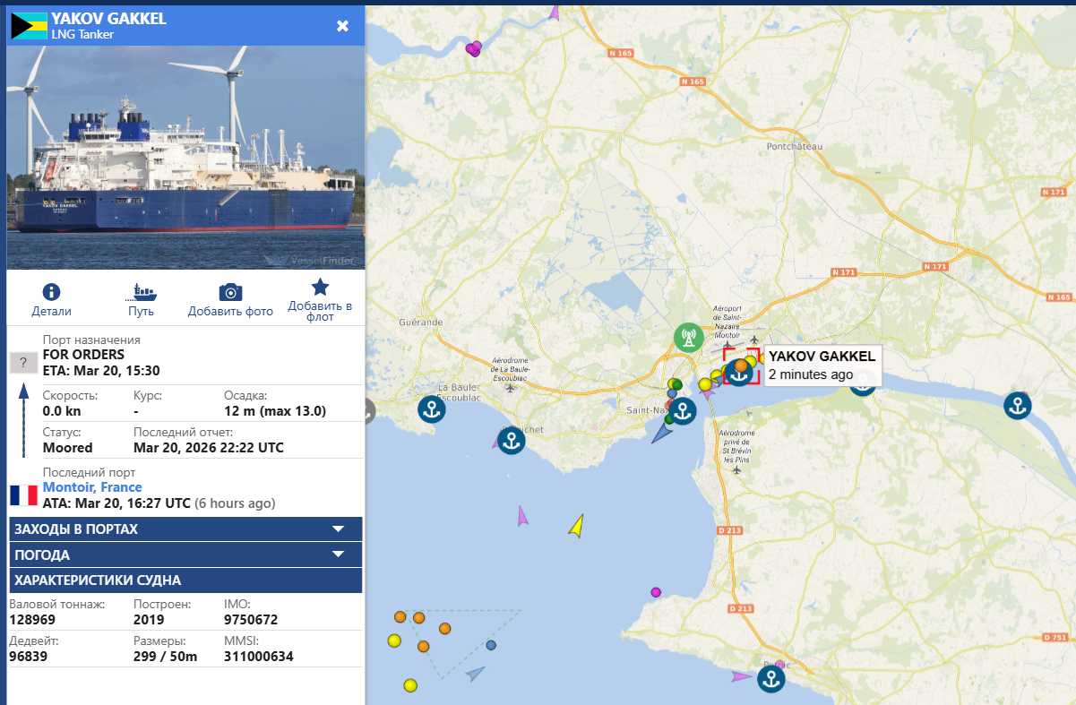Close the YAKOV GAKKEL vessel panel
This screenshot has width=1076, height=705.
[342, 25]
